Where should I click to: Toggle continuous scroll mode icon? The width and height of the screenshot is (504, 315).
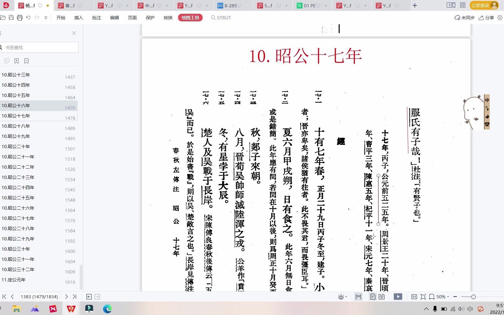tap(358, 297)
